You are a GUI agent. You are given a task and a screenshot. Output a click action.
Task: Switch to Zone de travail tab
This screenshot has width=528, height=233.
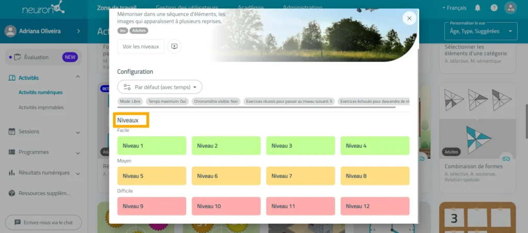tap(117, 7)
